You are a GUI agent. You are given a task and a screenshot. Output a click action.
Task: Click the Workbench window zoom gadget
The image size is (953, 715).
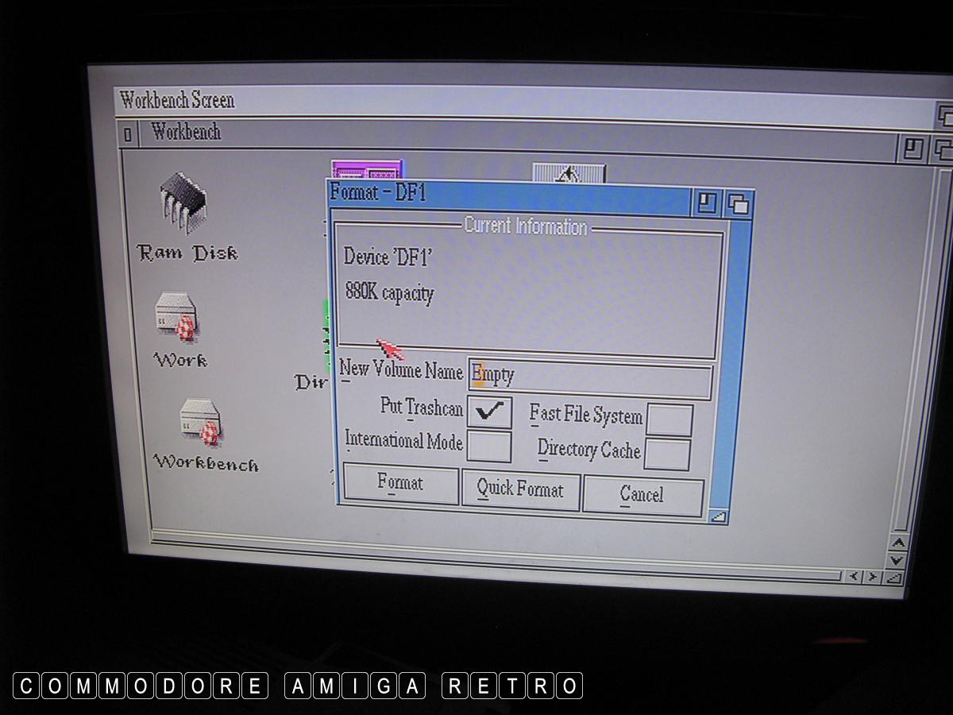pyautogui.click(x=913, y=149)
